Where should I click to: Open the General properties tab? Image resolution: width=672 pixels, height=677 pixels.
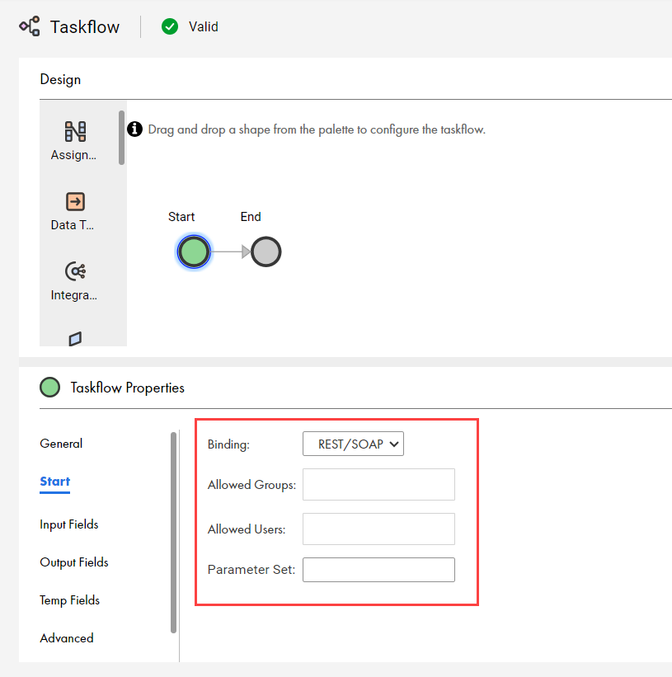tap(61, 444)
